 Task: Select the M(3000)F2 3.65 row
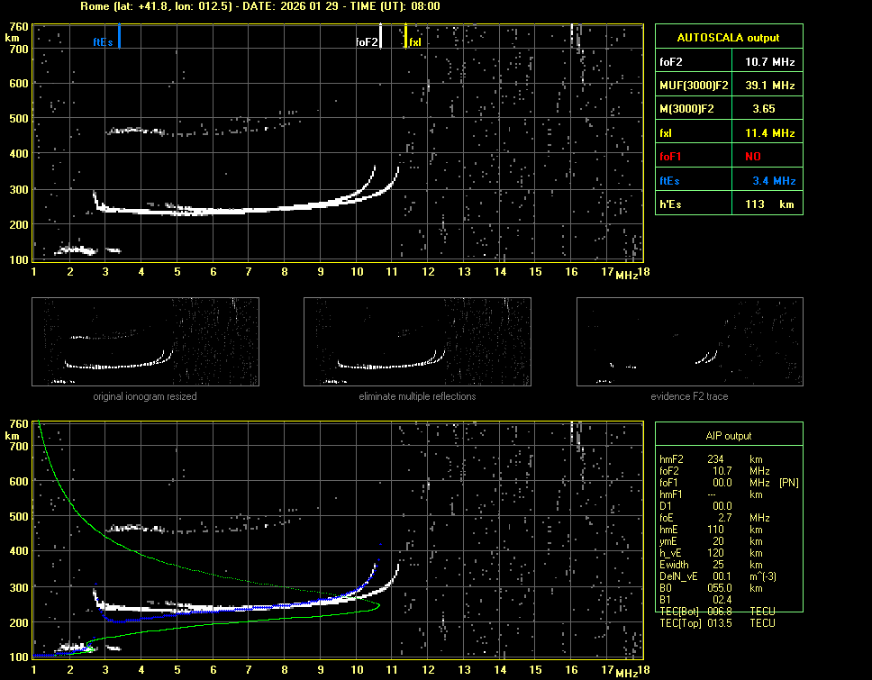tap(728, 109)
